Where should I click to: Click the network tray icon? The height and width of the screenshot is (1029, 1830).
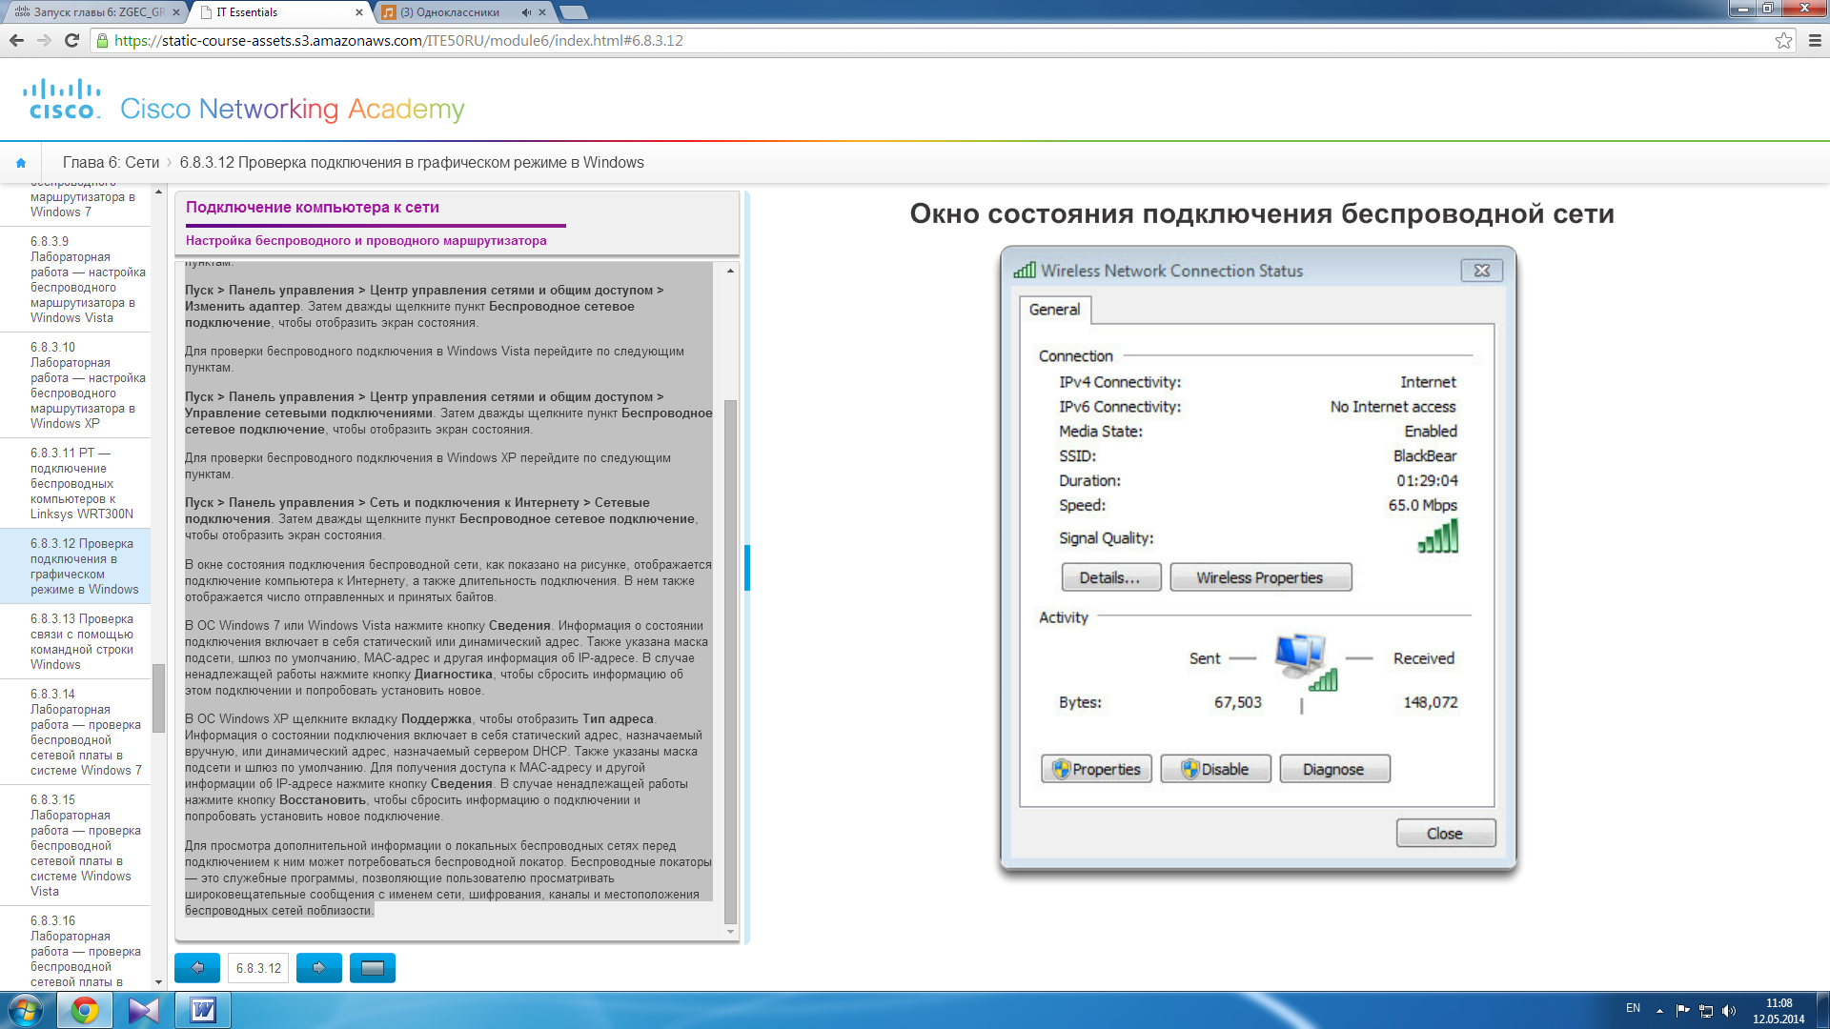pyautogui.click(x=1706, y=1011)
